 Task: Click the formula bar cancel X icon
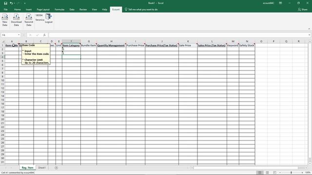click(x=30, y=35)
